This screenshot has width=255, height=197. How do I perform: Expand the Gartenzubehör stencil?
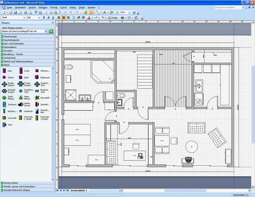[x=27, y=183]
